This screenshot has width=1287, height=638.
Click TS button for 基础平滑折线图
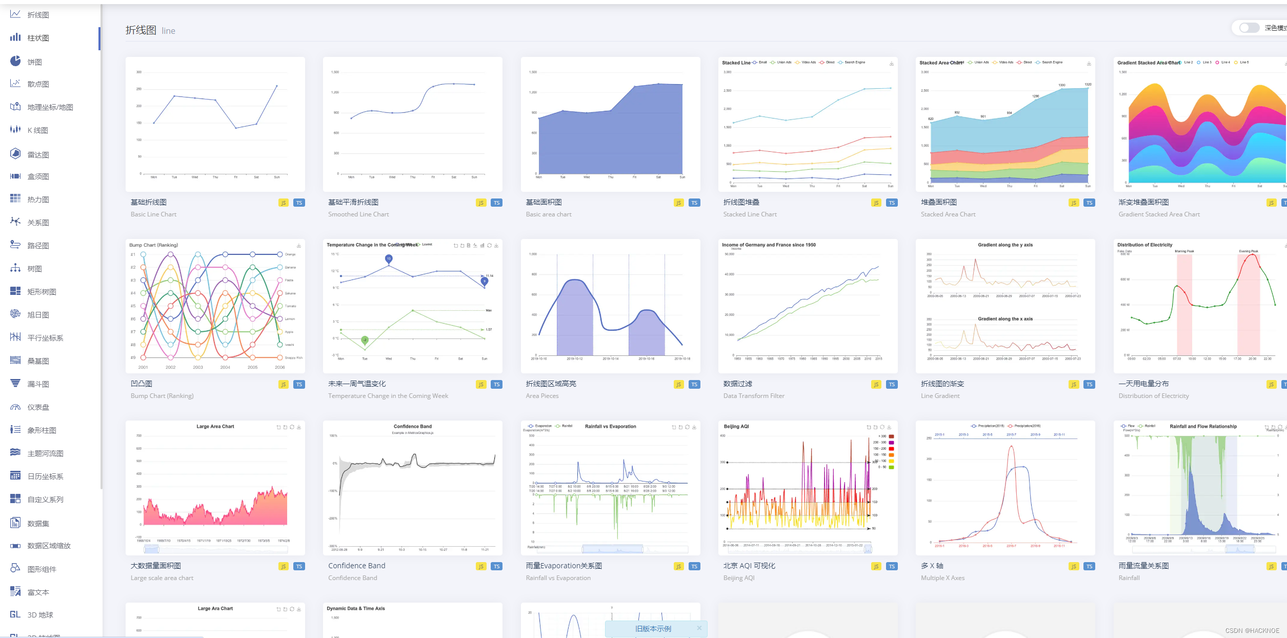(496, 203)
